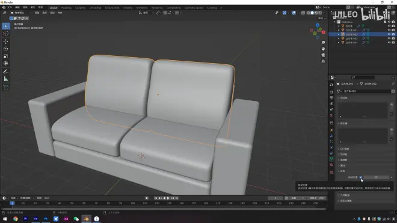This screenshot has width=397, height=223.
Task: Click the current frame field in timeline
Action: click(275, 198)
